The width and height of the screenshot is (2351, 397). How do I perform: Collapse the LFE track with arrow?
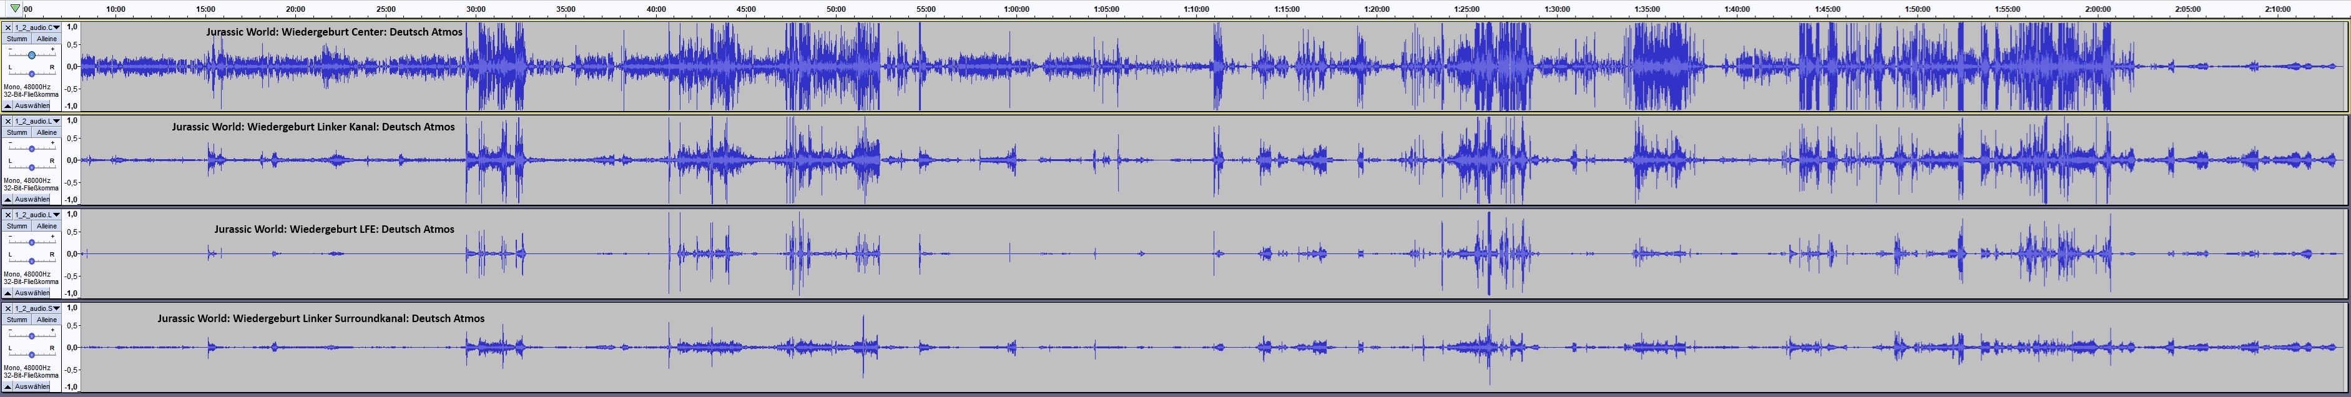8,293
